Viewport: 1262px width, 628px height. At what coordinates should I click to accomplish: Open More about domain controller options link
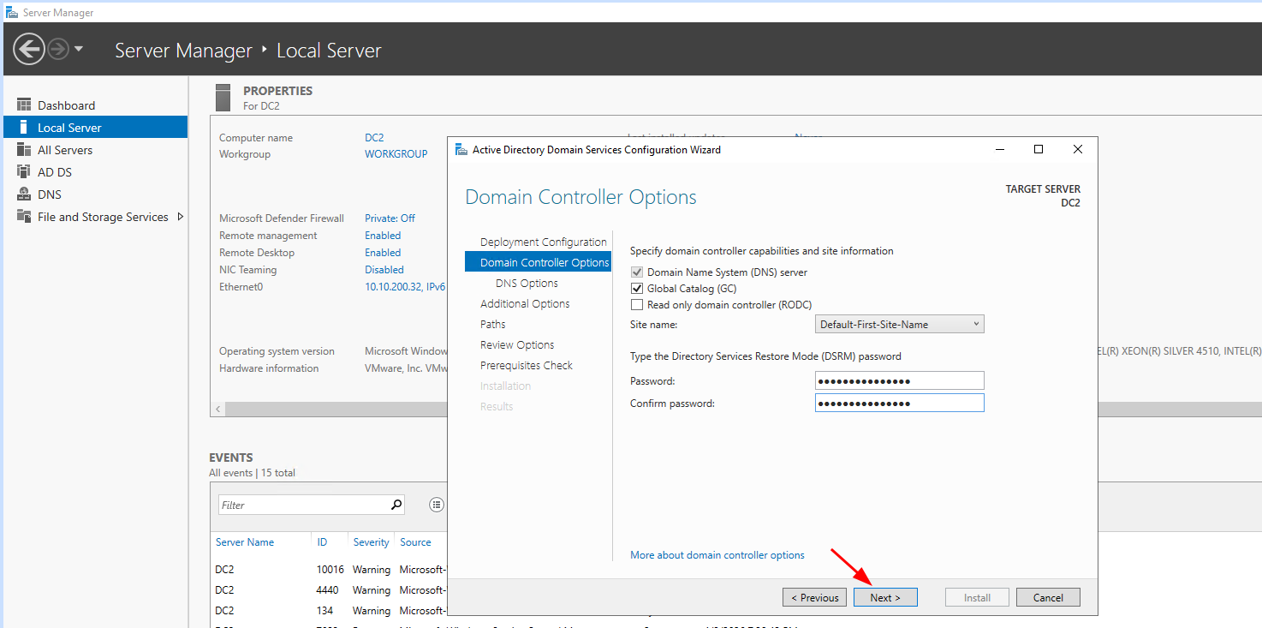pos(717,555)
